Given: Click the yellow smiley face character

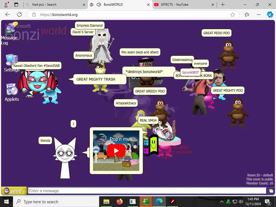Looking at the screenshot, I should pos(153,145).
